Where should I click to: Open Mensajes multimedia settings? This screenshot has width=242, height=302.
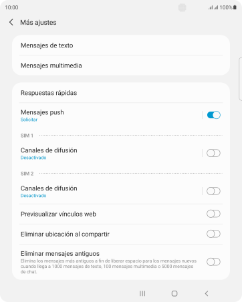[x=121, y=65]
